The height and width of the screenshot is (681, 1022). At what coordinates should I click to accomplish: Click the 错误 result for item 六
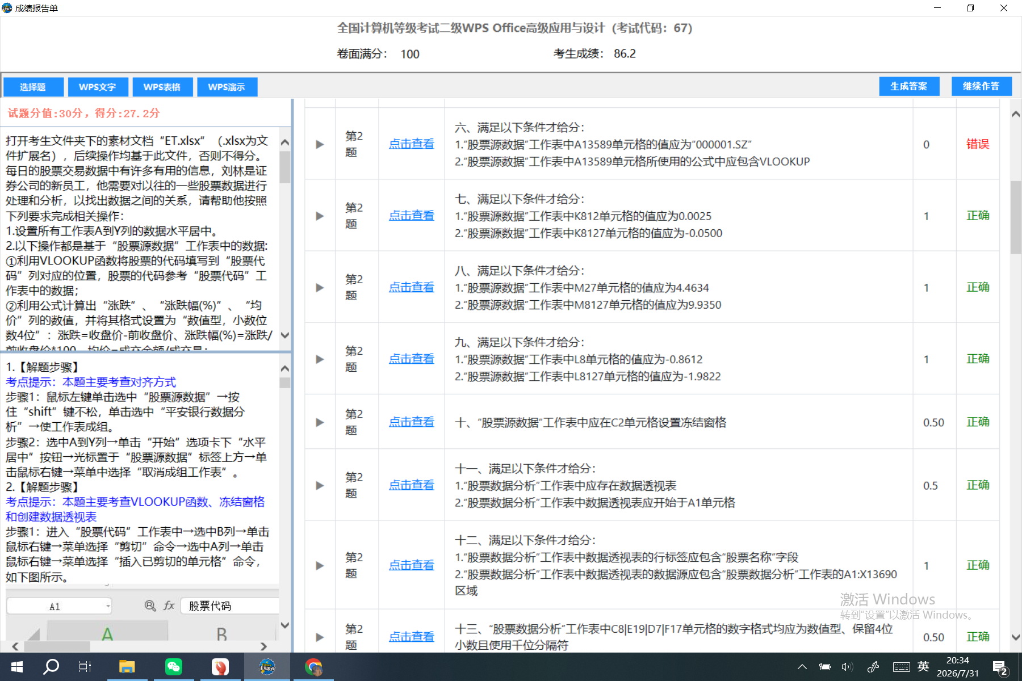(x=978, y=144)
